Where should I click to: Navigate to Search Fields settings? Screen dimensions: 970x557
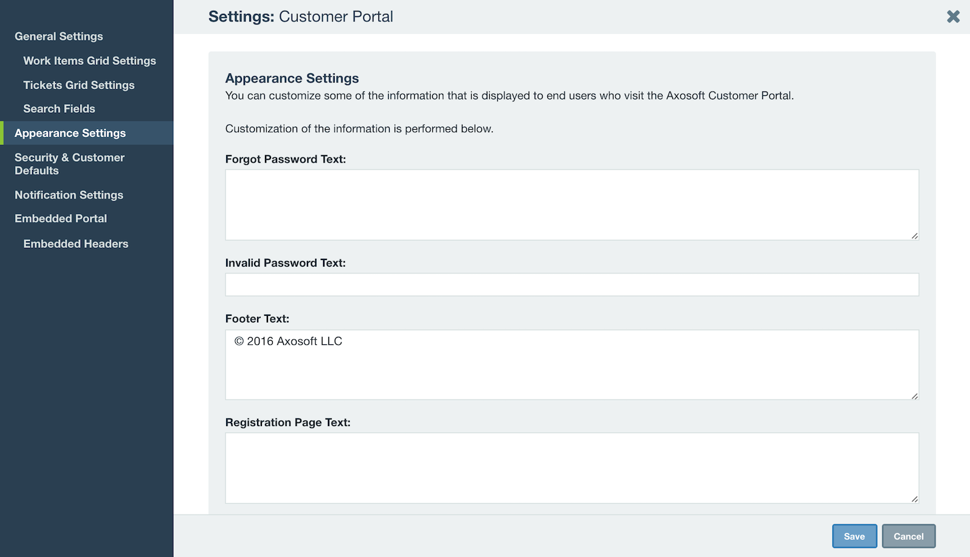[x=59, y=108]
